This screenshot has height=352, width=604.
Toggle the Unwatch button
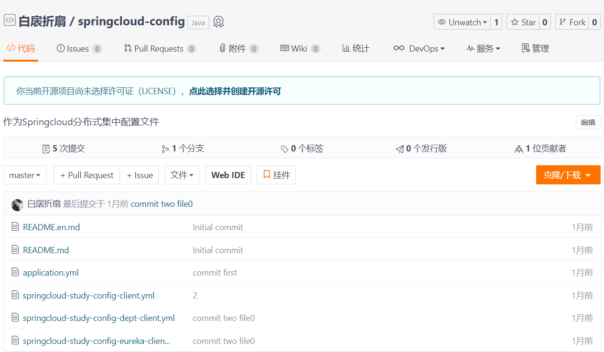[x=462, y=22]
